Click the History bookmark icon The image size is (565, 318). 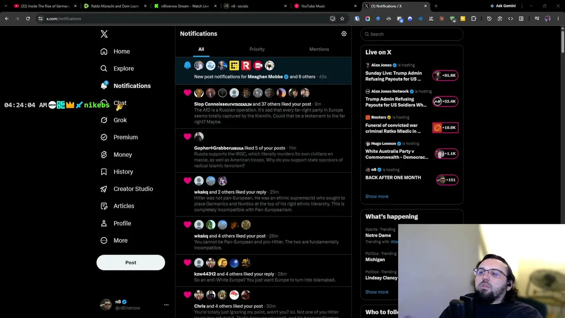[x=104, y=172]
